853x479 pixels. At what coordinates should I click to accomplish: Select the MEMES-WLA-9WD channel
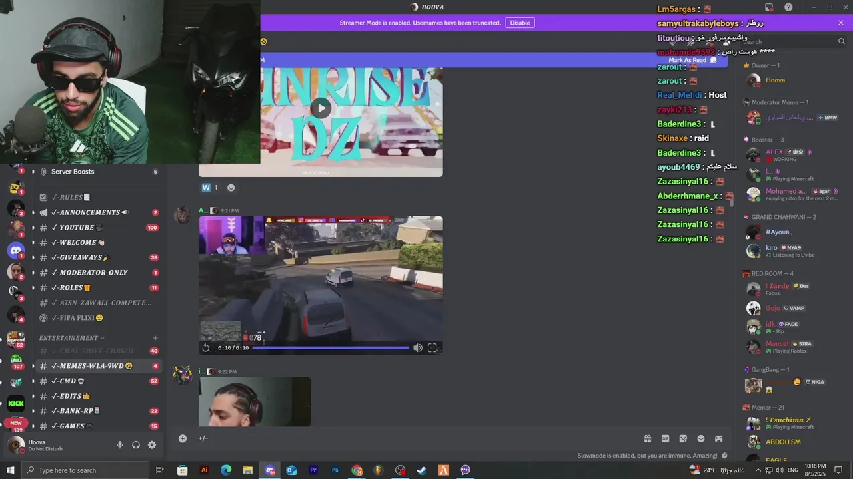point(98,366)
